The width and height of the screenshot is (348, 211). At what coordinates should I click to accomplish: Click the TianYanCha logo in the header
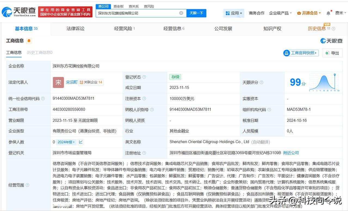coord(19,12)
